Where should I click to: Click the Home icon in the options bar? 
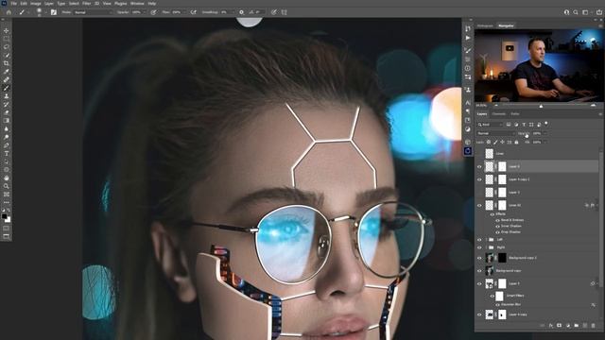point(9,12)
